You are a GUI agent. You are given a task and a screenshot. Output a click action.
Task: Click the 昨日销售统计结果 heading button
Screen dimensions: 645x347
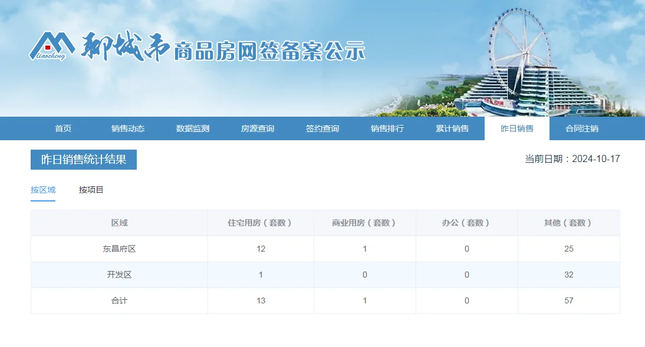pyautogui.click(x=84, y=160)
